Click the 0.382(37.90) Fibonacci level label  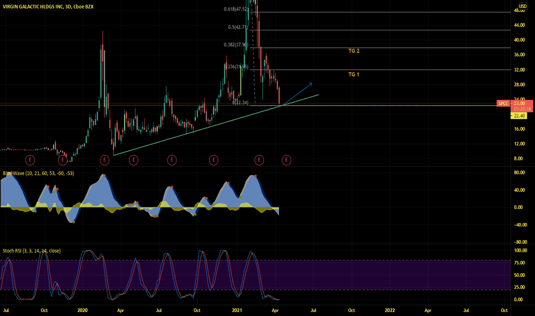pyautogui.click(x=236, y=45)
